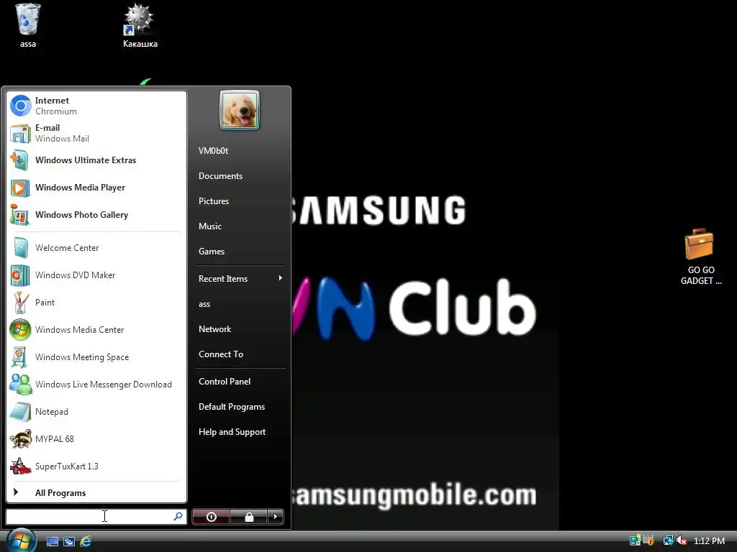Launch Windows DVD Maker icon
This screenshot has height=552, width=737.
(x=21, y=275)
